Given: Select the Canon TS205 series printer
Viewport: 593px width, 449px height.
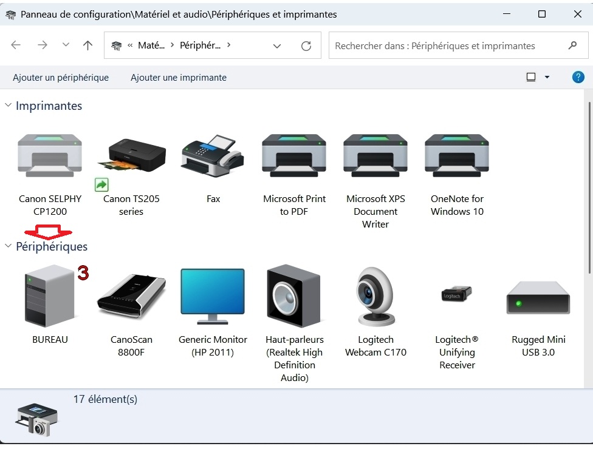Looking at the screenshot, I should [x=131, y=156].
